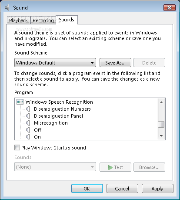Click the Sound speaker icon in title bar
Image resolution: width=180 pixels, height=200 pixels.
coord(7,7)
